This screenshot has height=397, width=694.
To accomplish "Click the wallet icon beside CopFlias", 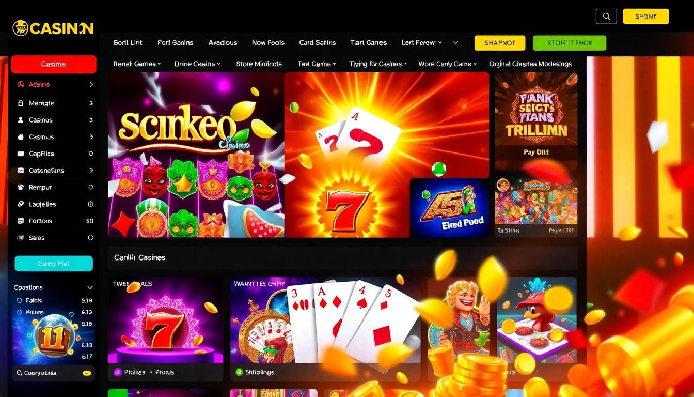I will tap(21, 154).
